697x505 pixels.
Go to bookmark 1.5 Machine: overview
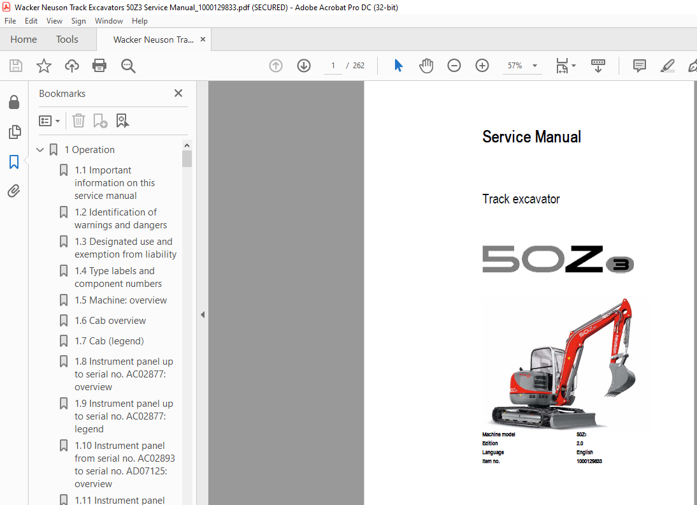120,300
